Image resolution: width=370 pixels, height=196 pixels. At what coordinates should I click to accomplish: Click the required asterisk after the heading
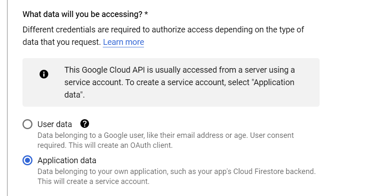pyautogui.click(x=146, y=15)
